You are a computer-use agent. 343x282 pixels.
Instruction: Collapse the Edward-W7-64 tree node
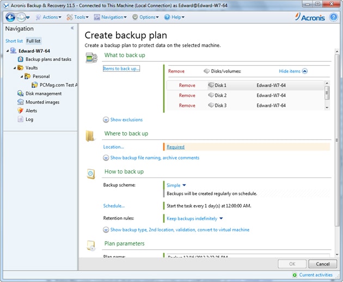[x=8, y=51]
